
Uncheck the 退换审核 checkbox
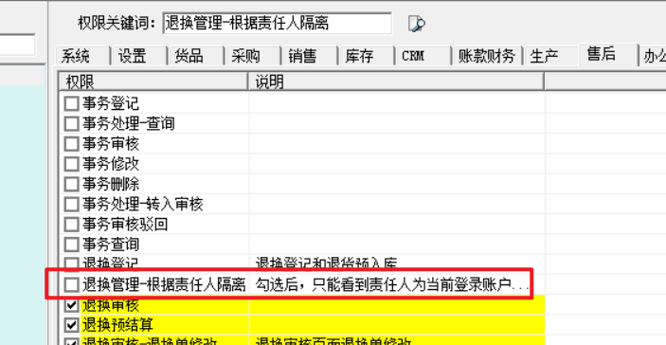(71, 305)
